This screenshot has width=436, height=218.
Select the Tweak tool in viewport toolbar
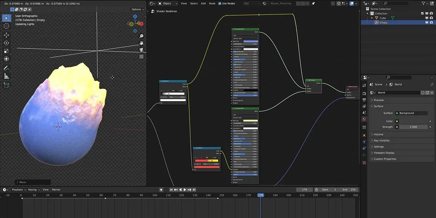[x=6, y=17]
